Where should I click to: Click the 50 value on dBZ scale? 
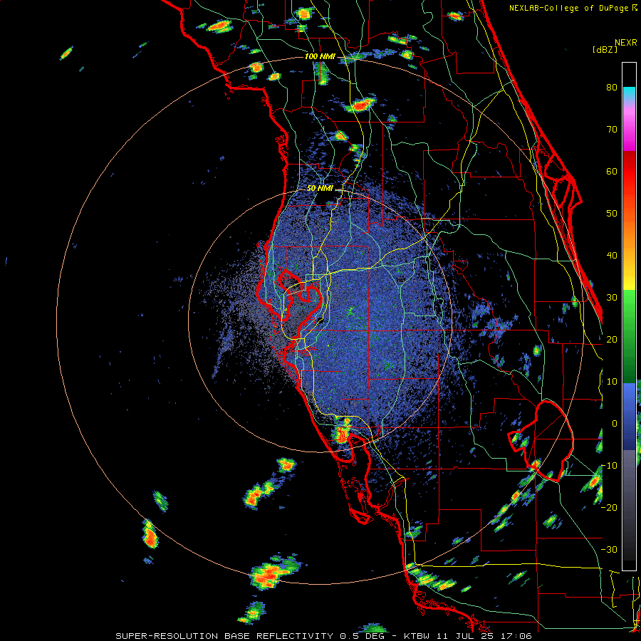pos(612,214)
